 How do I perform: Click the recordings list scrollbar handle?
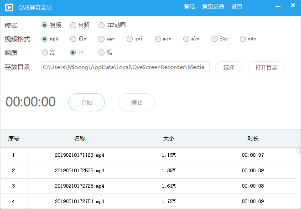point(298,150)
